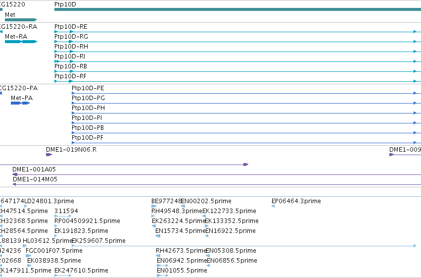Click the Ptp10D gene label
Viewport: 421px width, 278px height.
(x=65, y=4)
